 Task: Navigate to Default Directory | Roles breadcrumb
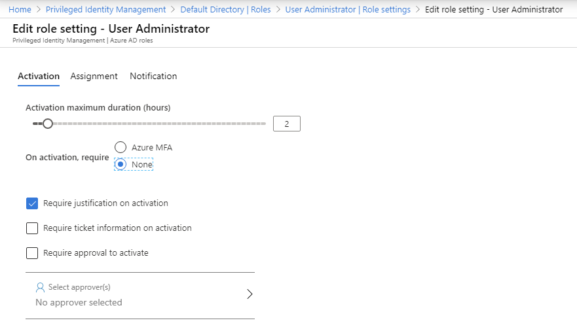coord(225,10)
